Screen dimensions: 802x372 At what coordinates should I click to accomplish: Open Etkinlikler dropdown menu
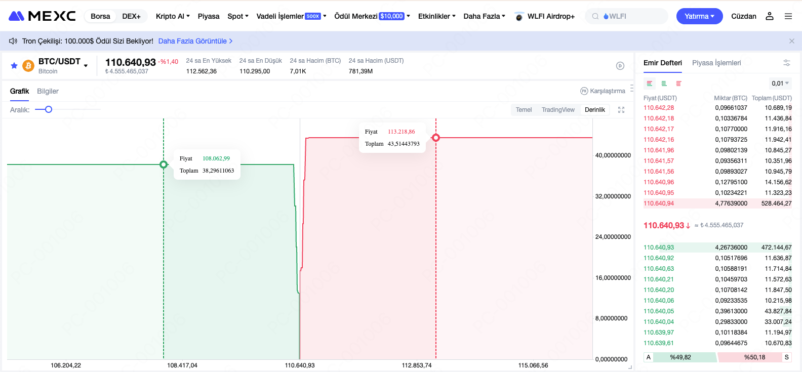[x=436, y=16]
